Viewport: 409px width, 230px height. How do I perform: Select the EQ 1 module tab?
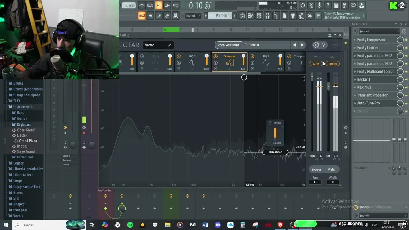pos(192,62)
